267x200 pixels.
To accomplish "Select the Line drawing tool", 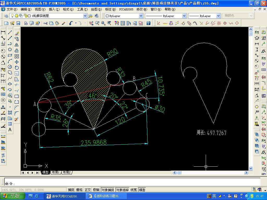I will click(10, 32).
